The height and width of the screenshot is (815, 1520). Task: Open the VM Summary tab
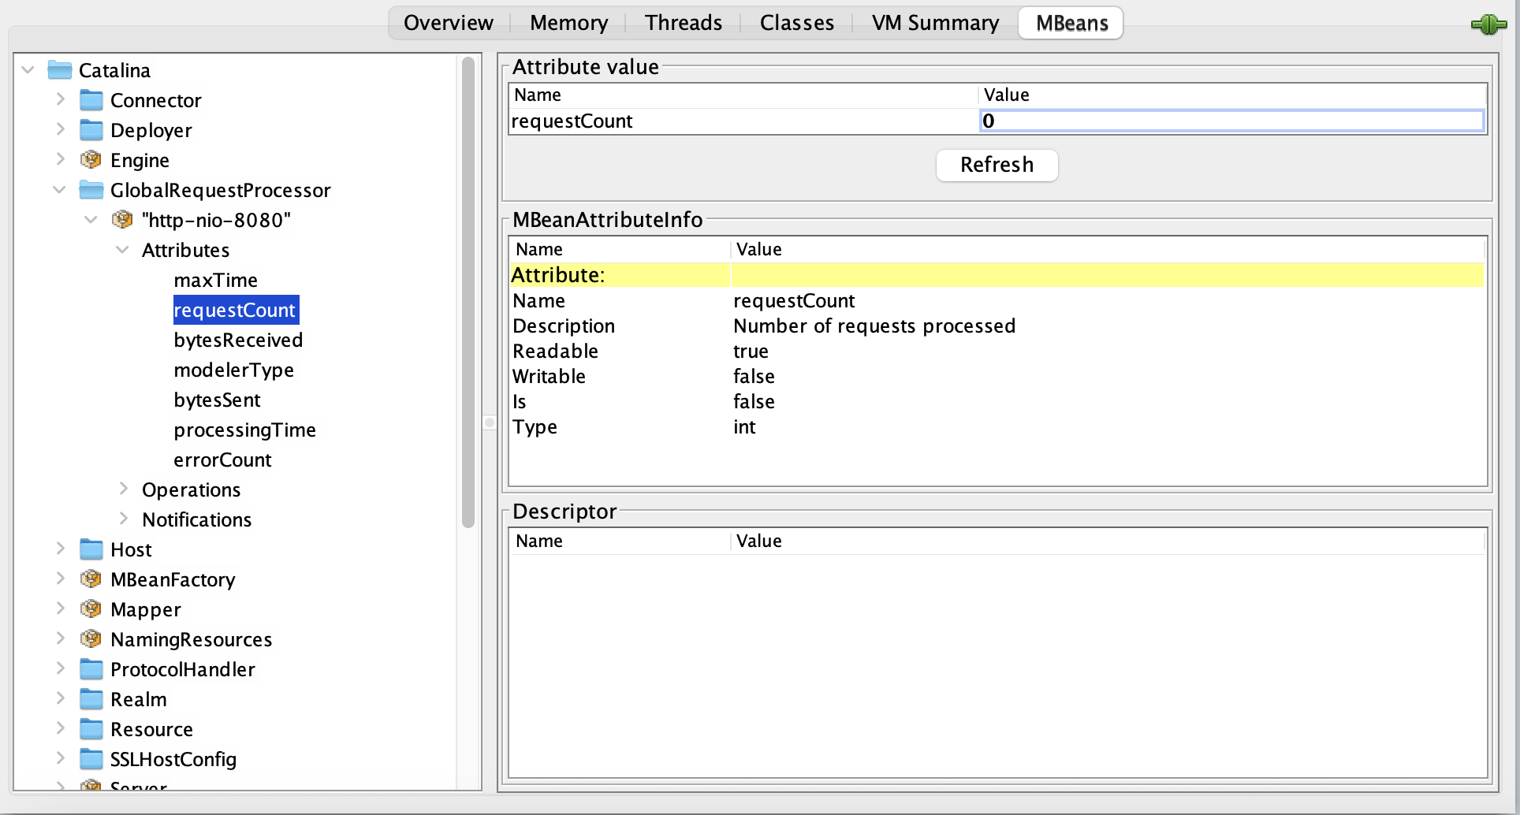pos(934,23)
